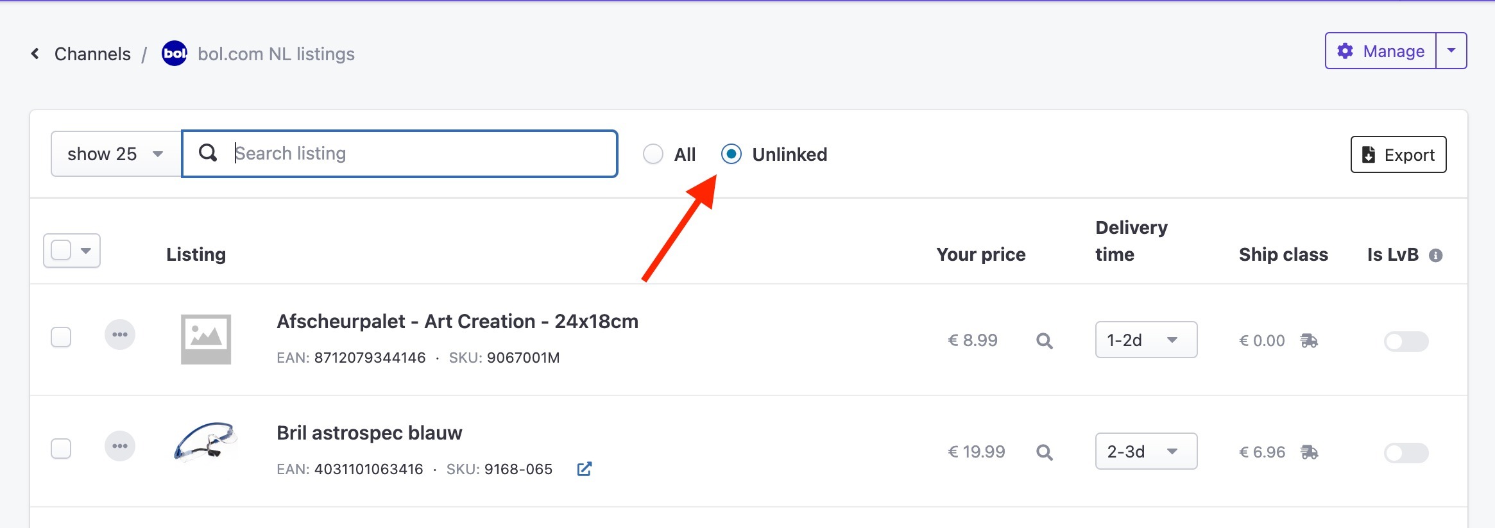Expand the show 25 dropdown
The image size is (1495, 528).
[x=116, y=154]
